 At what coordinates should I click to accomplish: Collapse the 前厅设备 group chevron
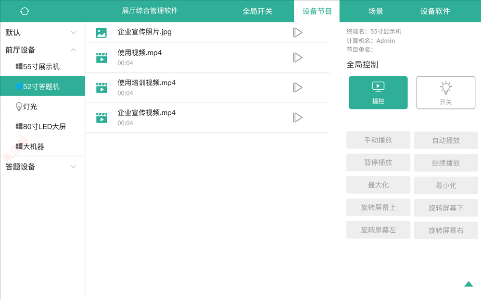73,49
